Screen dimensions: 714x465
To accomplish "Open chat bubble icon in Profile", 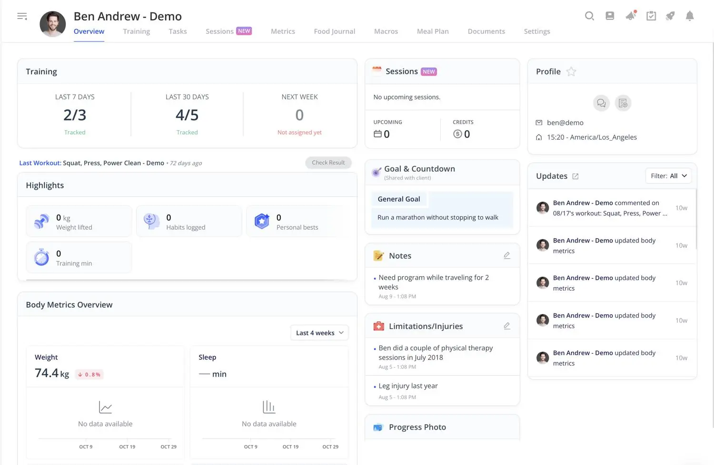I will point(601,103).
